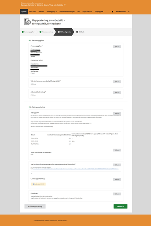Click the green checkmark on Tidsrapportering step
The image size is (151, 226).
click(x=40, y=32)
